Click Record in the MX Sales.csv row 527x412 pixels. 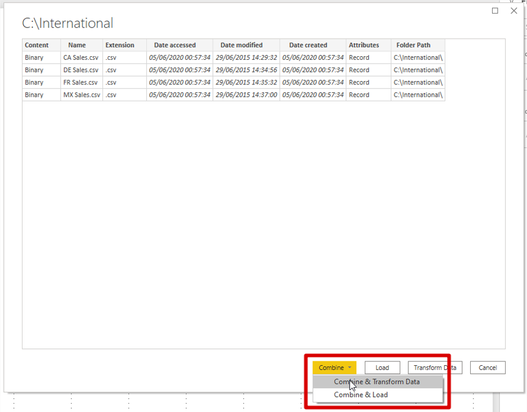coord(359,95)
